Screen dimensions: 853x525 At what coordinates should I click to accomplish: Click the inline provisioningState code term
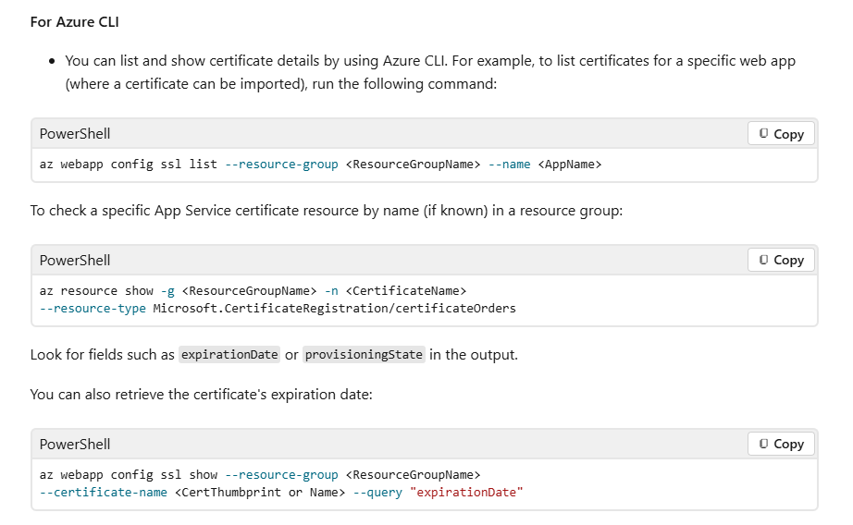pos(364,355)
